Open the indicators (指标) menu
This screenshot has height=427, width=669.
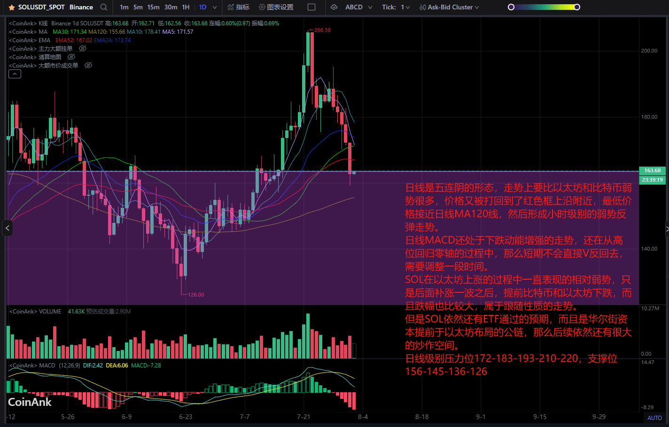click(238, 8)
